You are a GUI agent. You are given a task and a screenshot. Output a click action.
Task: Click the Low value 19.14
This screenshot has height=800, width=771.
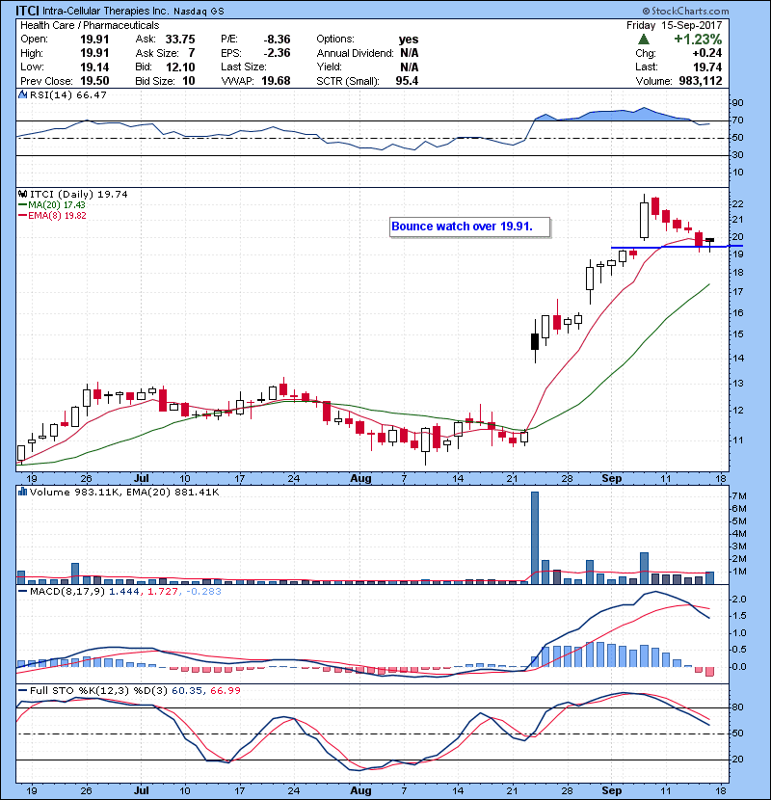point(94,67)
